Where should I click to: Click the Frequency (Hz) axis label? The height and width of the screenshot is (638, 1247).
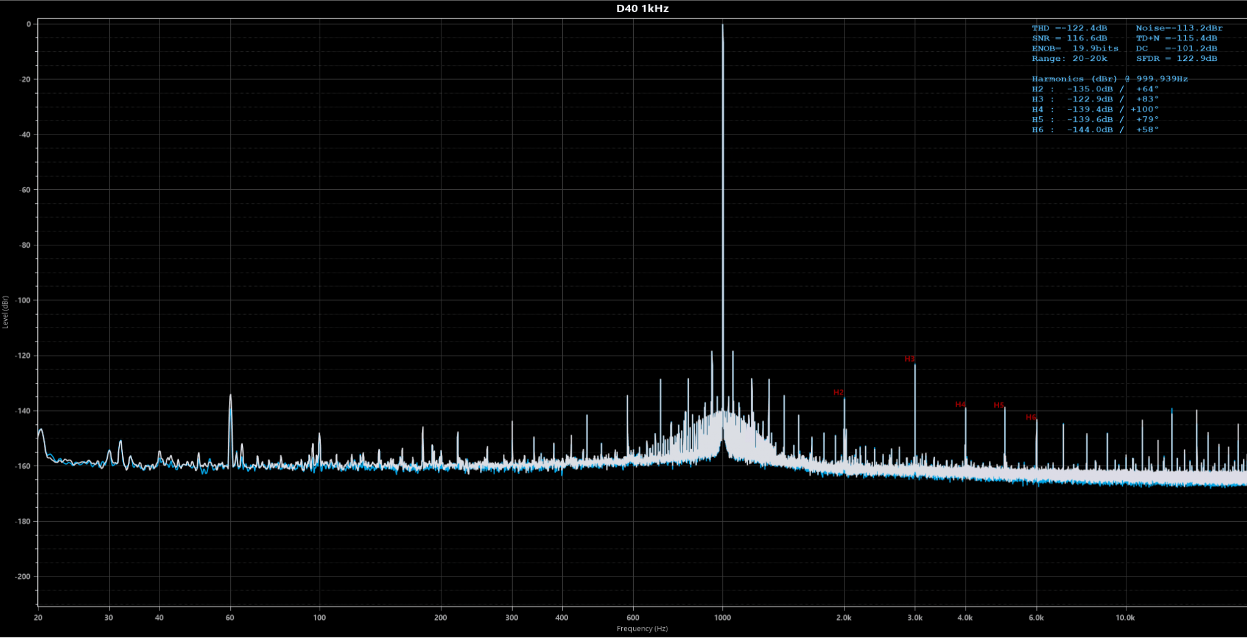642,629
